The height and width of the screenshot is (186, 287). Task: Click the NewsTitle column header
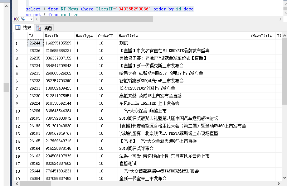click(183, 36)
